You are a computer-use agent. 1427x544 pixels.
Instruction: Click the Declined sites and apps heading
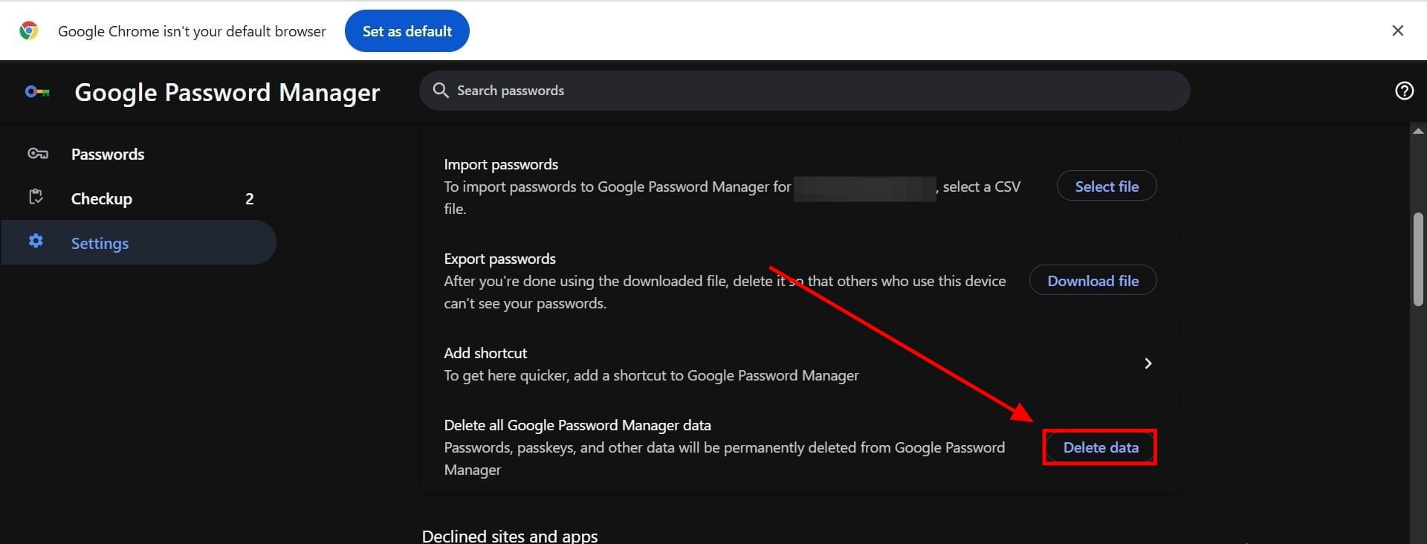[510, 536]
